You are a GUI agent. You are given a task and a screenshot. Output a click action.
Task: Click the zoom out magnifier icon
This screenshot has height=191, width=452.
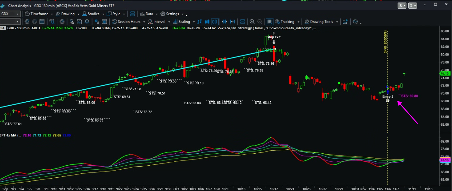point(260,22)
